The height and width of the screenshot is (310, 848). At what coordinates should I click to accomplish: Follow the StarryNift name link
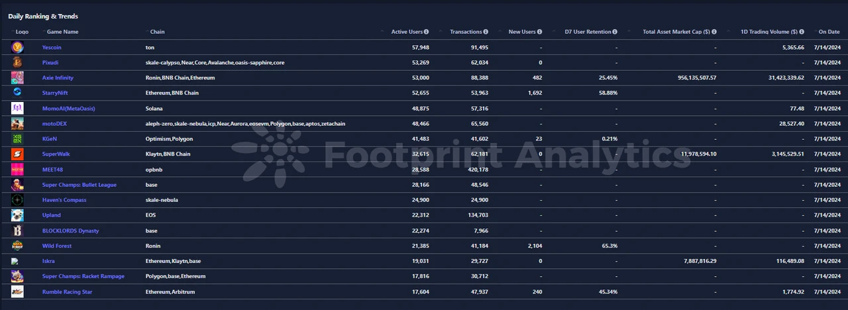[55, 93]
